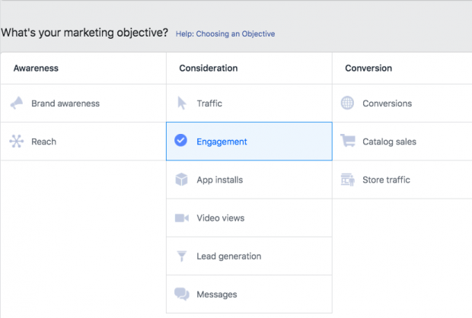This screenshot has height=318, width=472.
Task: Click the Store traffic storefront icon
Action: (347, 180)
